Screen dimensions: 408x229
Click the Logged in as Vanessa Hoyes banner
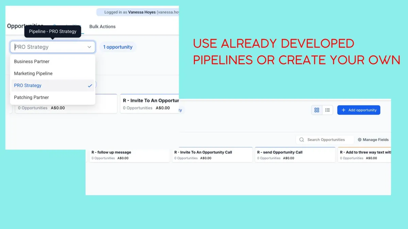coord(138,12)
